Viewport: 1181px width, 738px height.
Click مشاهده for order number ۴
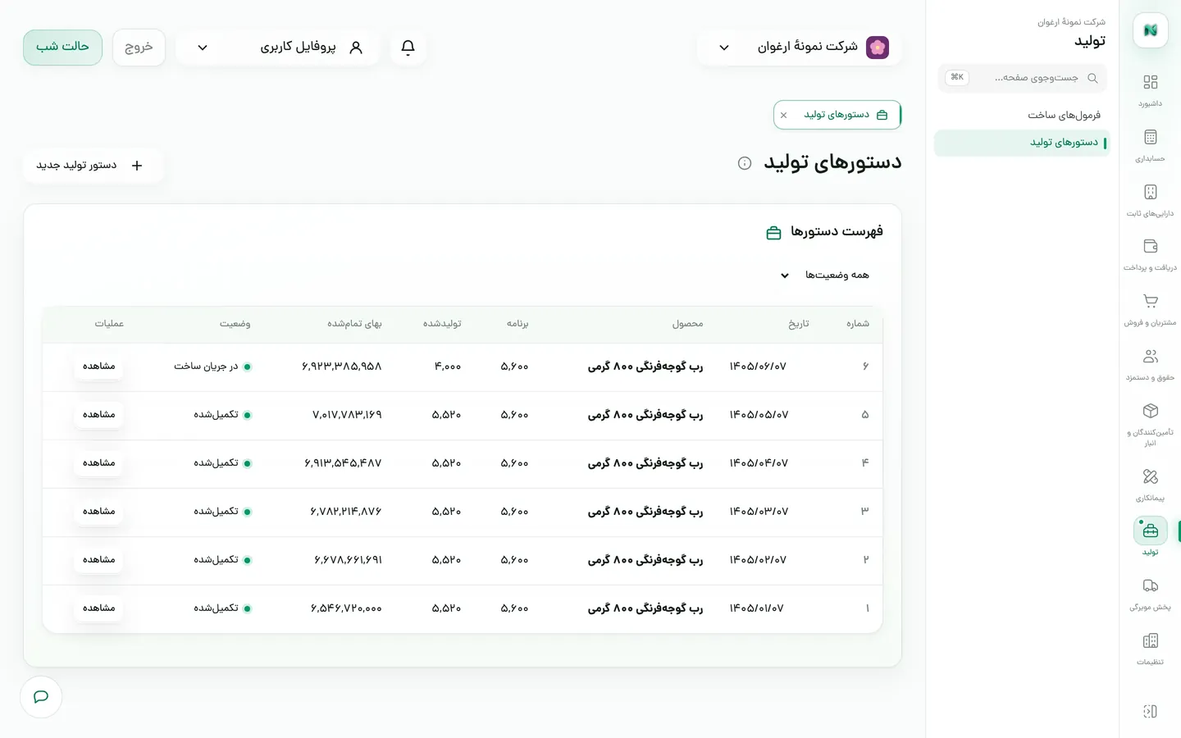coord(98,462)
